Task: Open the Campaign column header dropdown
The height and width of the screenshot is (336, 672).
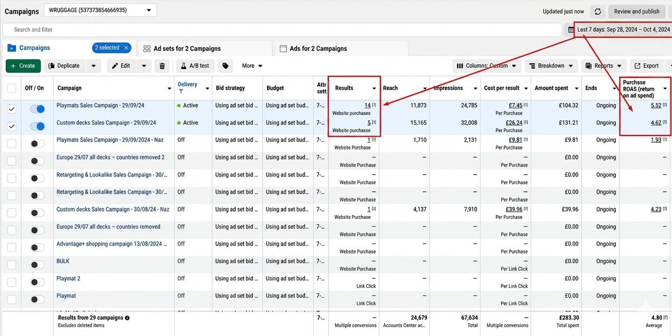Action: tap(169, 88)
